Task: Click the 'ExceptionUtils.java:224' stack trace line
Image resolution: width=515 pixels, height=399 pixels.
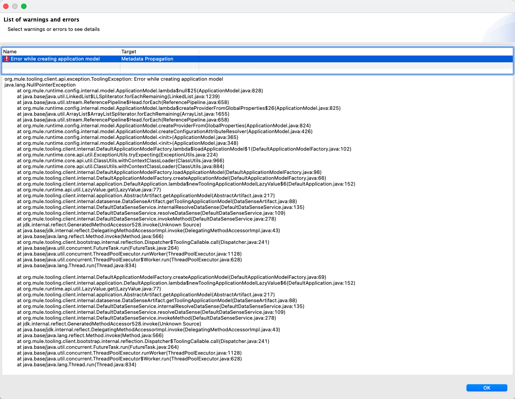Action: (117, 155)
